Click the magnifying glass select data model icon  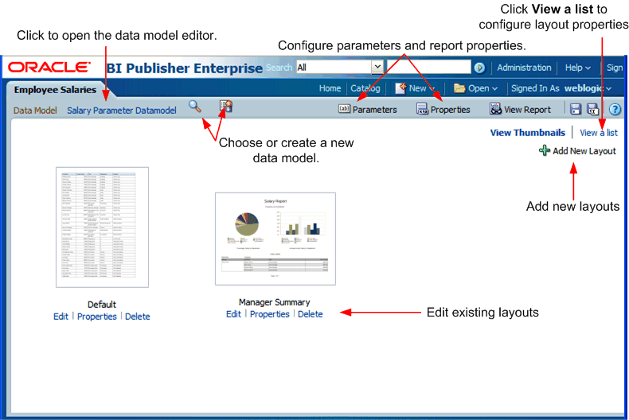195,107
